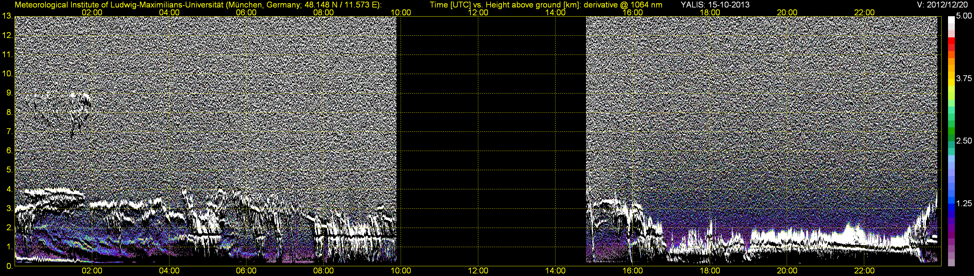Click the 22:00 label on the bottom time axis
Image resolution: width=974 pixels, height=276 pixels.
pyautogui.click(x=864, y=271)
